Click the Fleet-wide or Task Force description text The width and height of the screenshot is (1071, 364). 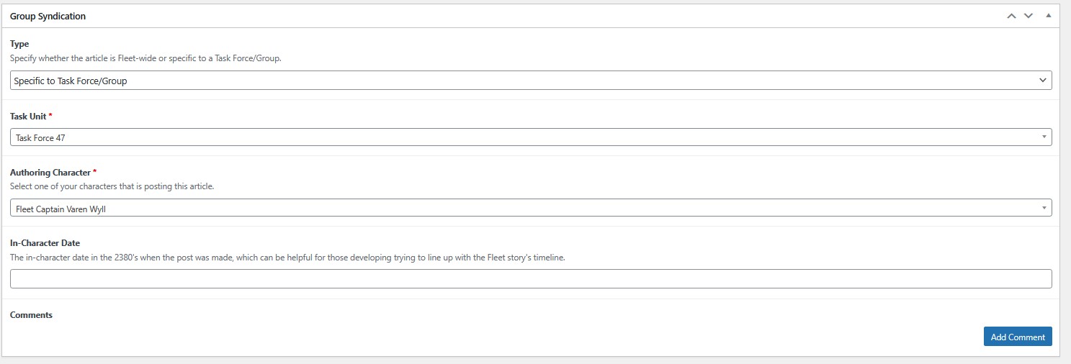click(x=145, y=58)
